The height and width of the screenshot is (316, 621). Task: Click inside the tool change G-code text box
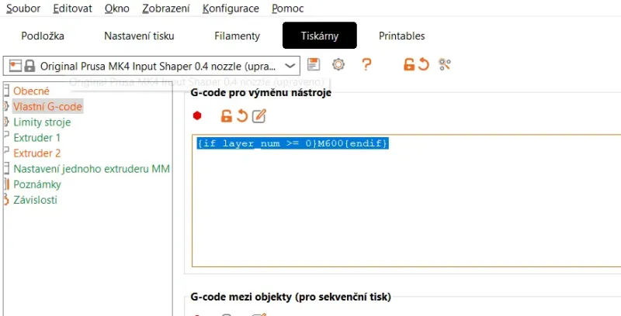(406, 201)
